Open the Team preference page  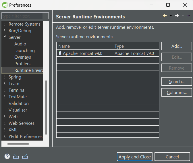14,84
